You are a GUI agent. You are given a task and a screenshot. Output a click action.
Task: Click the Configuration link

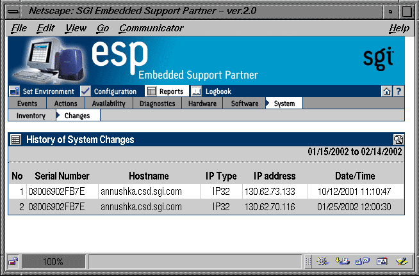click(x=115, y=91)
